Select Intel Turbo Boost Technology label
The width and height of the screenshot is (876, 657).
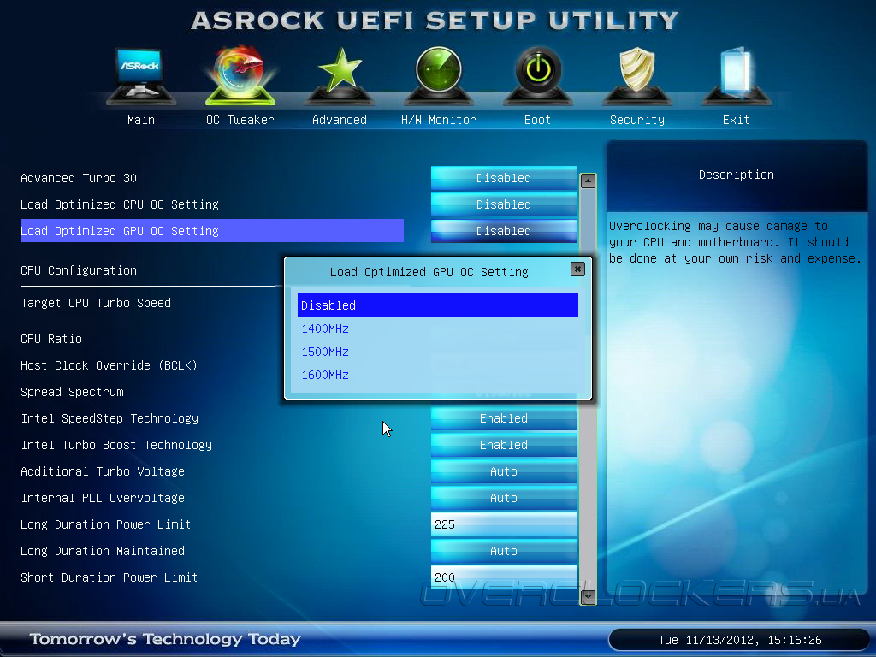[x=116, y=445]
